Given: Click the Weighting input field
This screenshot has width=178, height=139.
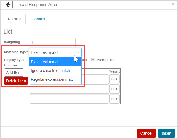Looking at the screenshot, I should [52, 42].
